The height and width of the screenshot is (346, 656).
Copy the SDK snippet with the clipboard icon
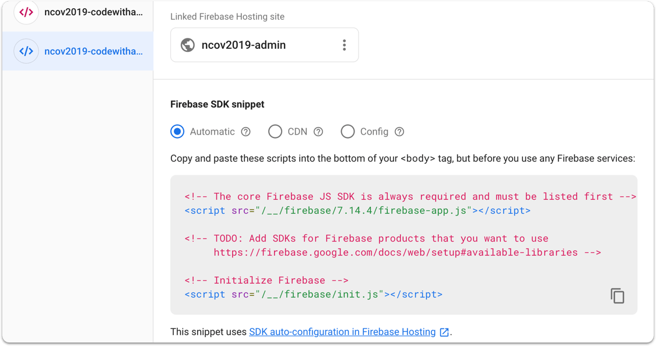(617, 296)
